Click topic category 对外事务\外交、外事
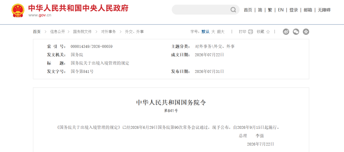Viewport: 344px width, 152px height. point(215,47)
